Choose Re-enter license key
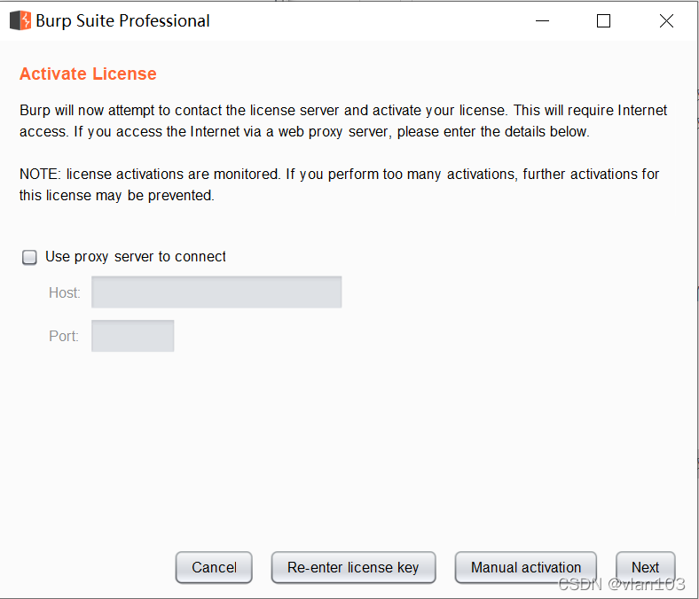Screen dimensions: 699x599 [x=354, y=567]
